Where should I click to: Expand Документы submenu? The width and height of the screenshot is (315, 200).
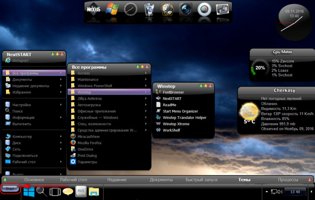[x=61, y=80]
